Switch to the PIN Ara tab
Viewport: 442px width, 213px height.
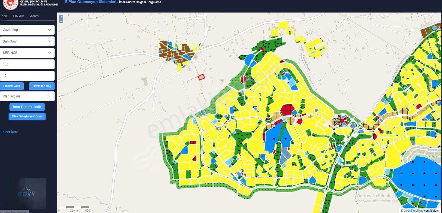[x=19, y=16]
